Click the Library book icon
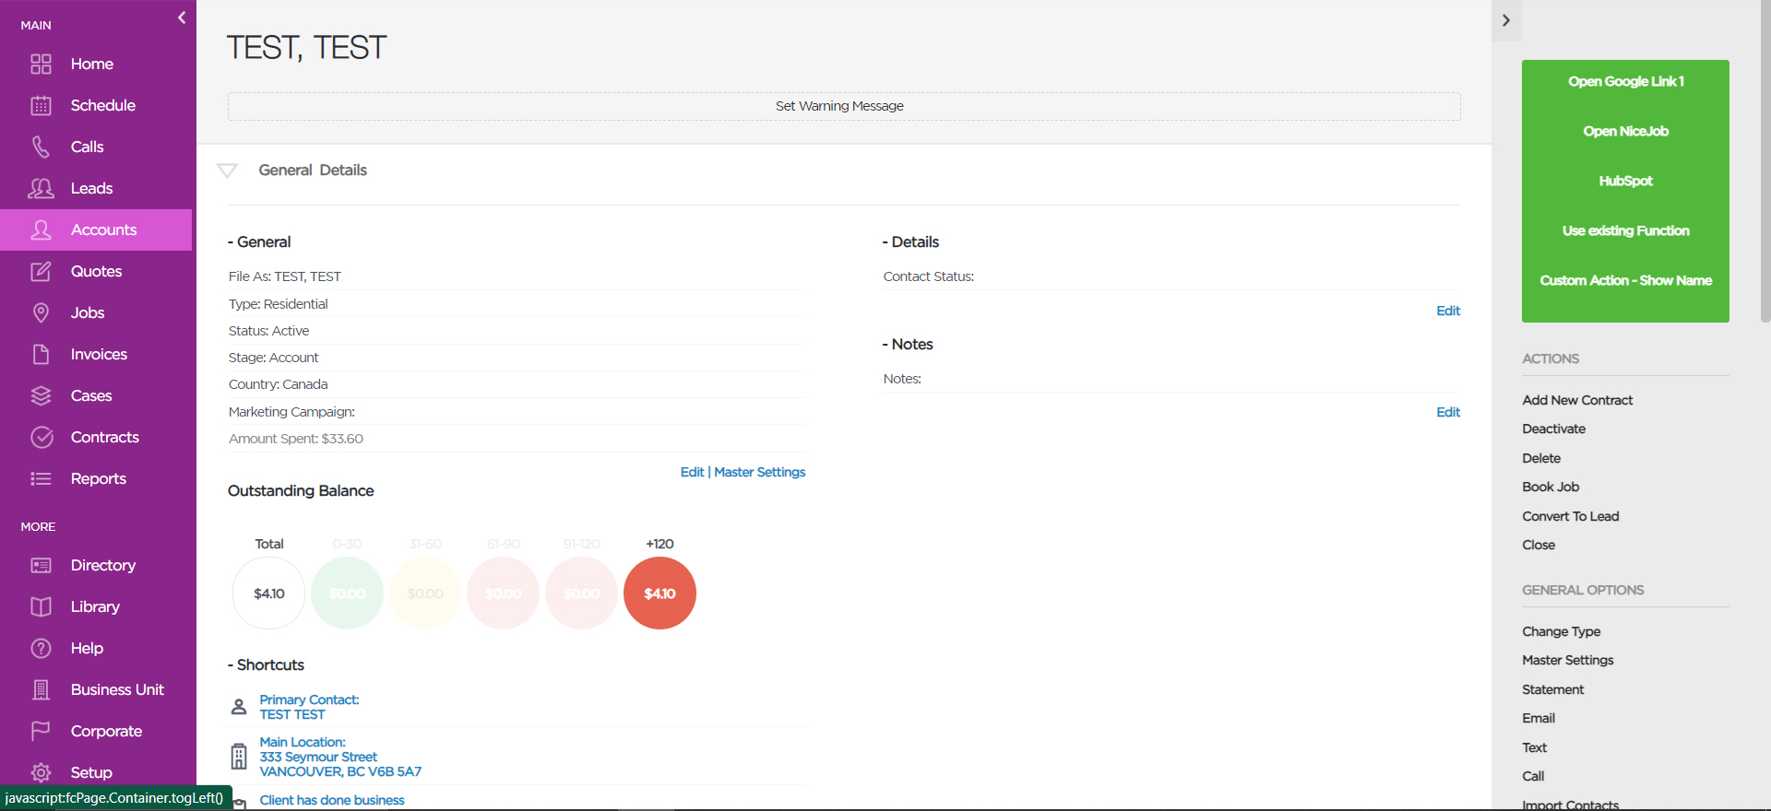This screenshot has width=1771, height=811. tap(41, 606)
